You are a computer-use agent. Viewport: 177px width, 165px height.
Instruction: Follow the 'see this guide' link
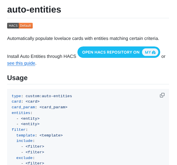[x=21, y=63]
